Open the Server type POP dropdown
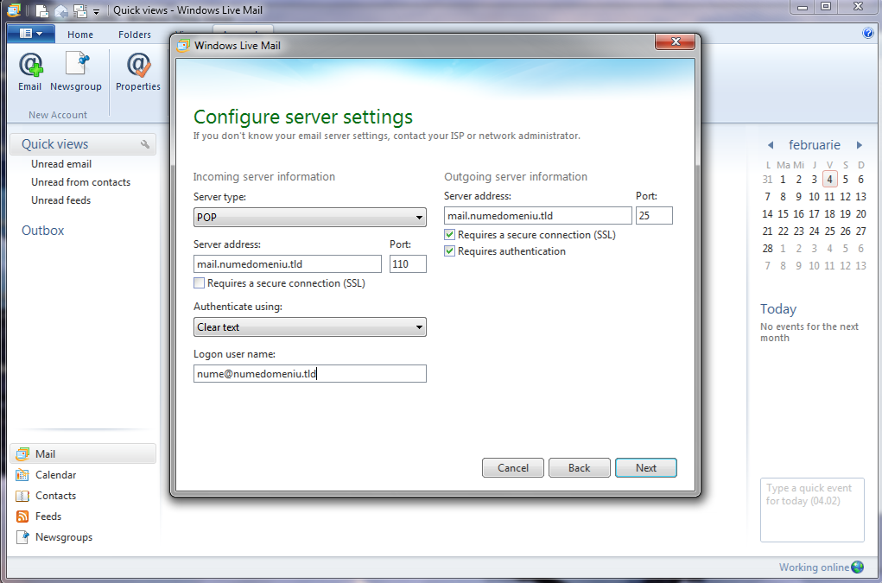 (x=310, y=218)
